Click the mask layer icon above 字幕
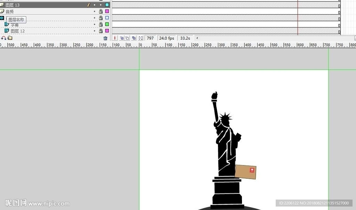Image resolution: width=356 pixels, height=210 pixels. [x=2, y=18]
